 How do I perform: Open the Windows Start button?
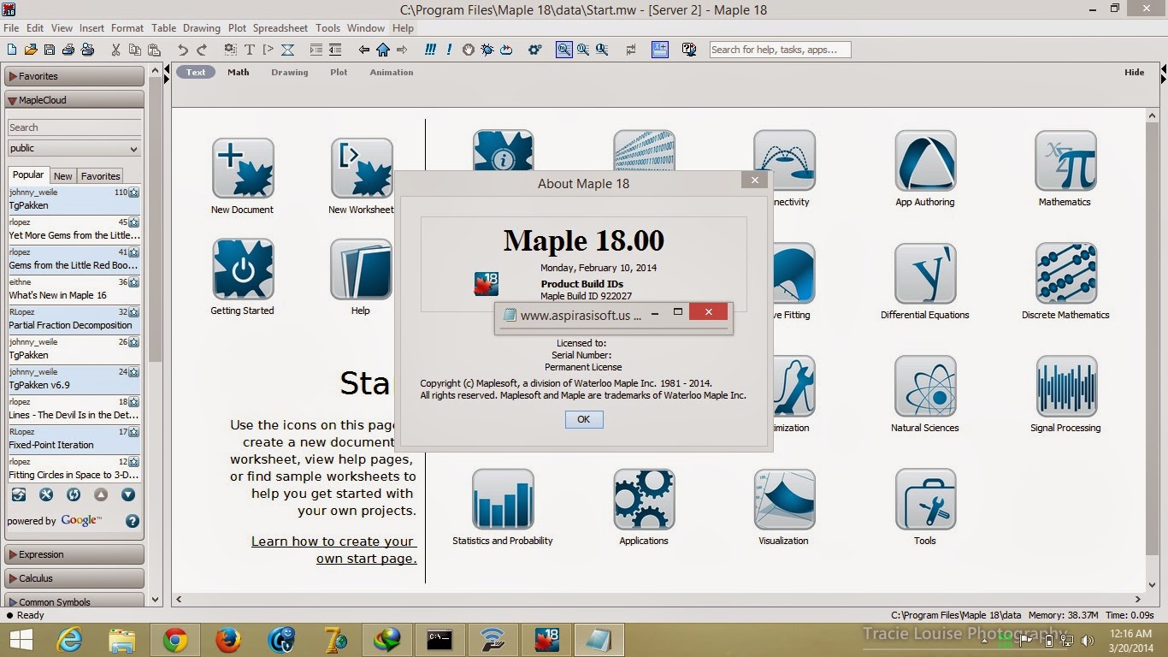click(x=21, y=639)
